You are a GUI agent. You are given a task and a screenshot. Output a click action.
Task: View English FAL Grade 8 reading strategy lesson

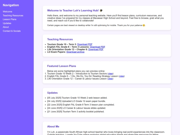click(x=122, y=76)
